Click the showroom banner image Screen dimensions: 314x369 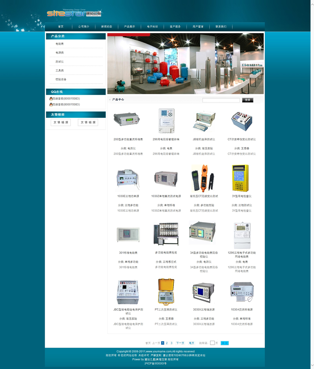185,64
